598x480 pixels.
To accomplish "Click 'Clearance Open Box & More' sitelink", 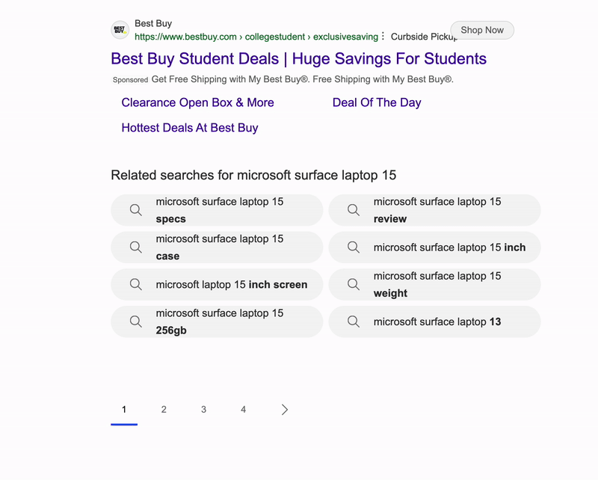I will pos(197,102).
